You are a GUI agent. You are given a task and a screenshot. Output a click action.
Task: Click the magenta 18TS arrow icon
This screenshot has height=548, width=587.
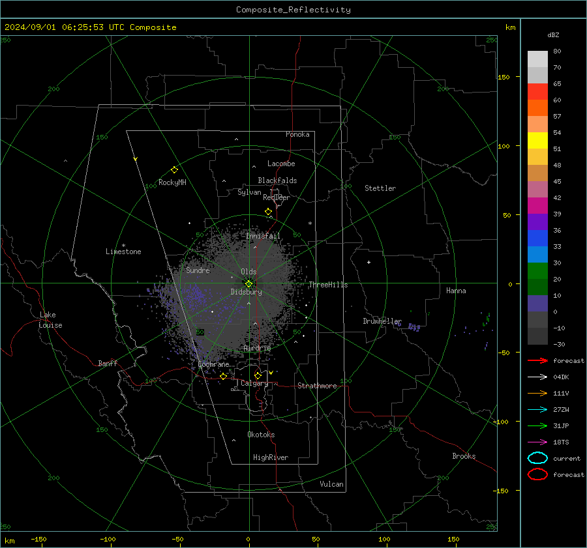pos(537,442)
